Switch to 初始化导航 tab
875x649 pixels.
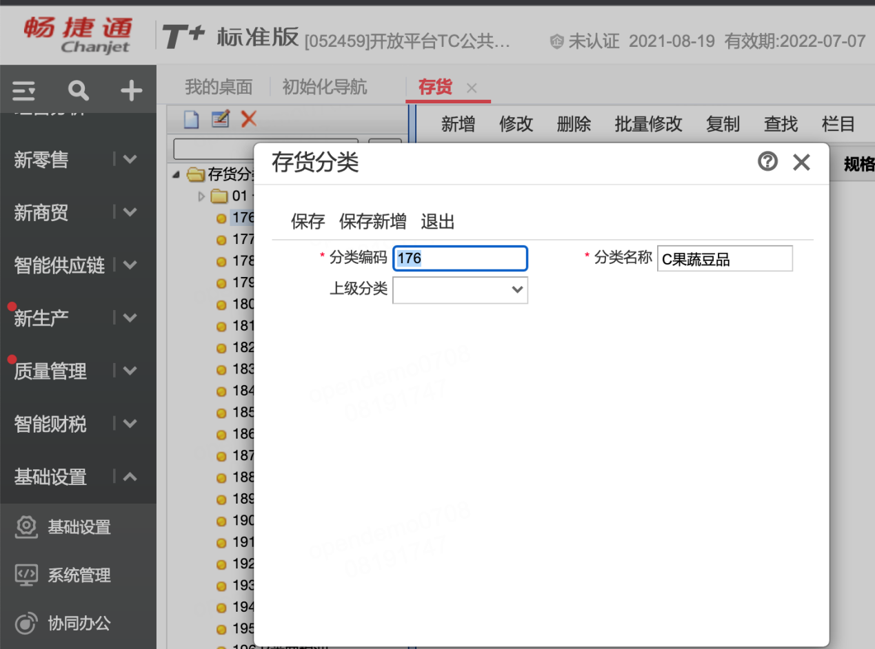[325, 87]
